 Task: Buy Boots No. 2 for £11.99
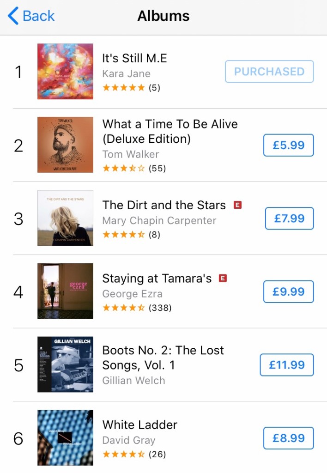(287, 365)
